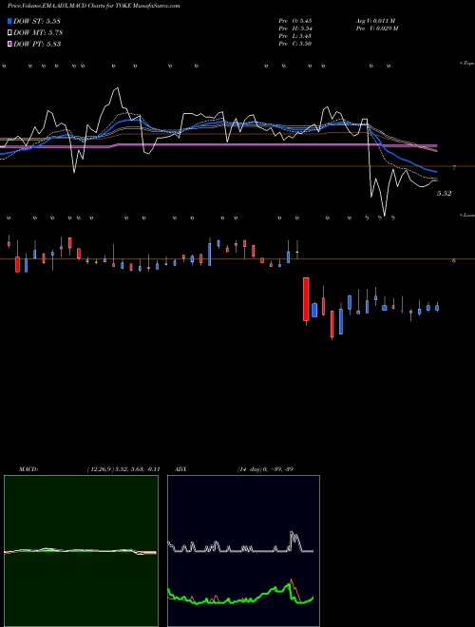Screen dimensions: 475x627
Task: Click the Pre V previous volume value
Action: click(x=377, y=28)
